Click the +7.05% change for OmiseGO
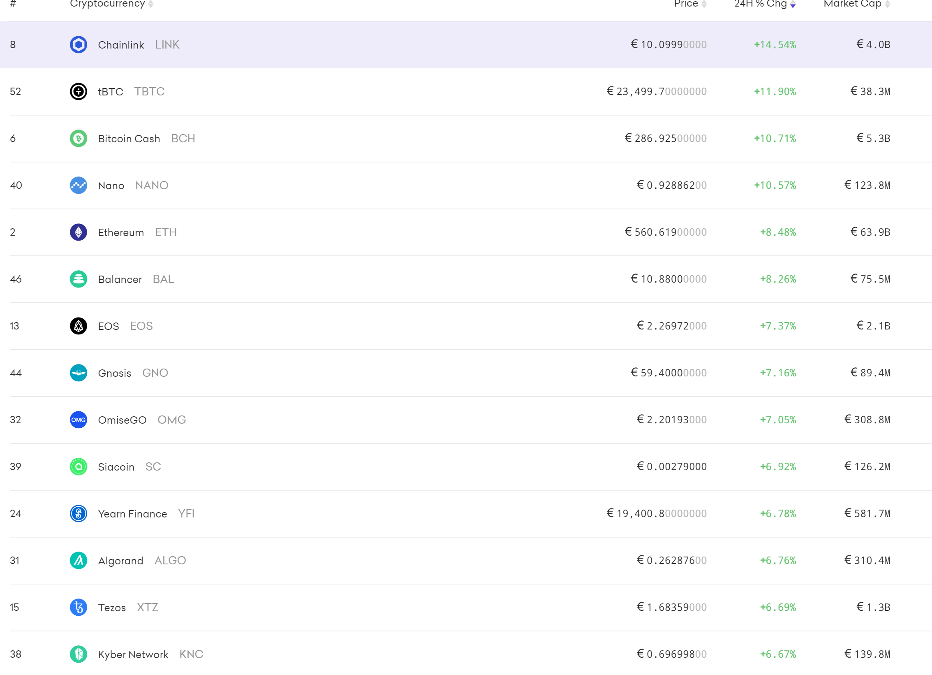Image resolution: width=932 pixels, height=675 pixels. click(x=778, y=420)
